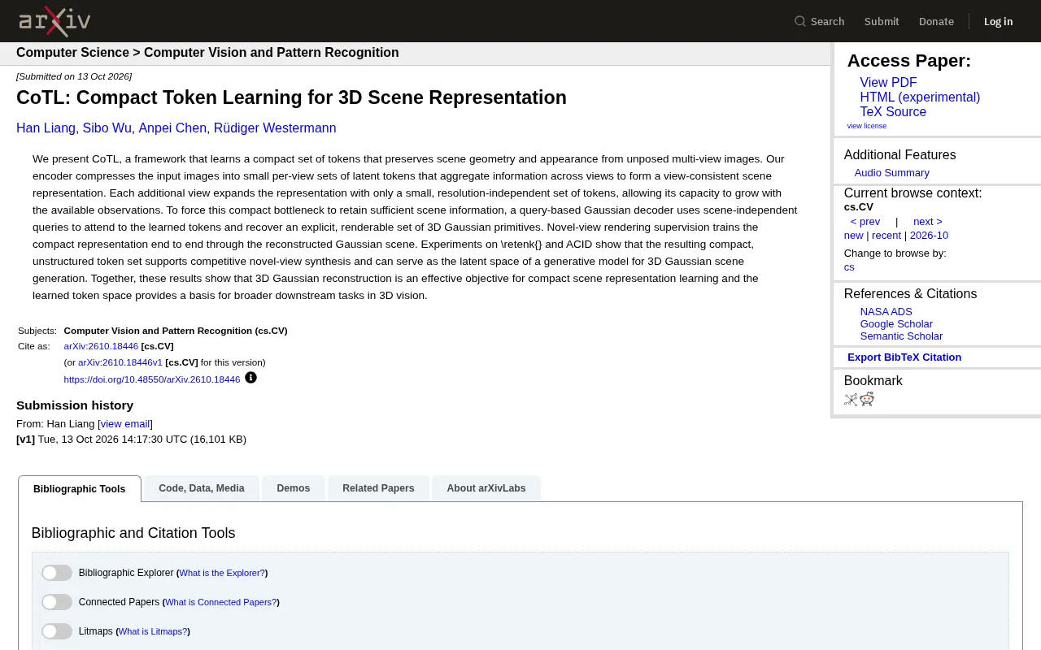1041x650 pixels.
Task: Switch to Code, Data, Media tab
Action: click(x=202, y=488)
